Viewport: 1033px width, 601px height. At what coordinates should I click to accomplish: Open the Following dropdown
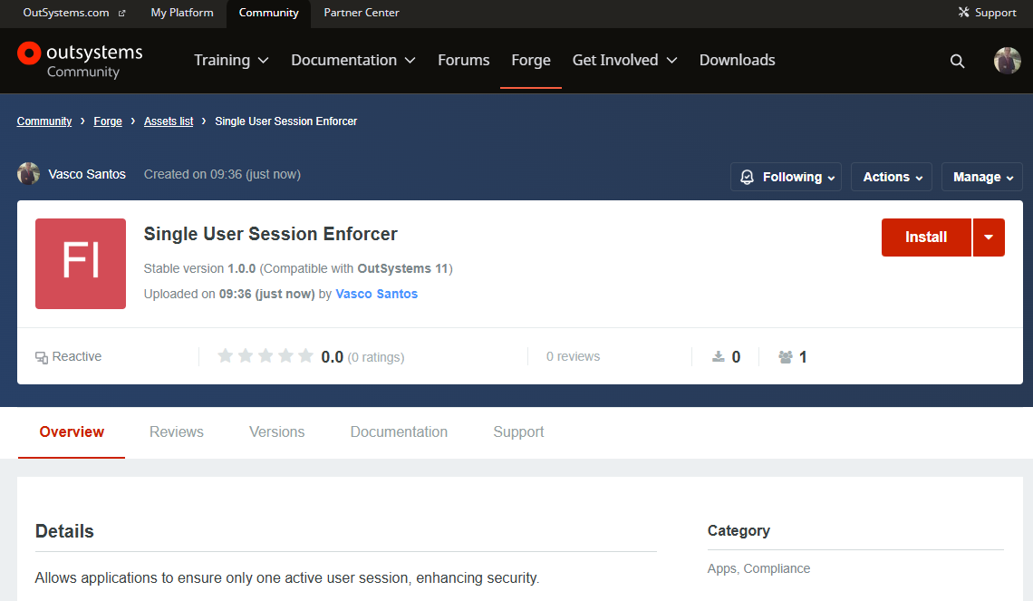[x=786, y=178]
